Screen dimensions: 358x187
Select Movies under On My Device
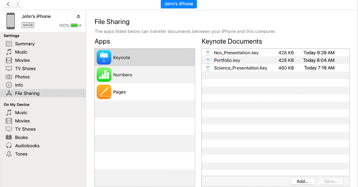coord(22,121)
